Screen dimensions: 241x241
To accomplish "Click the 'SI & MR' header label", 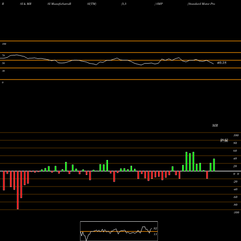I will [x=26, y=4].
